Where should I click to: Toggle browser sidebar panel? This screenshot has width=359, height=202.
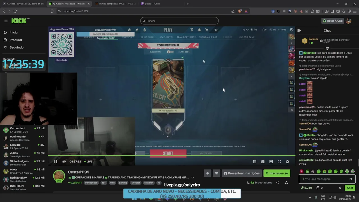(x=332, y=11)
